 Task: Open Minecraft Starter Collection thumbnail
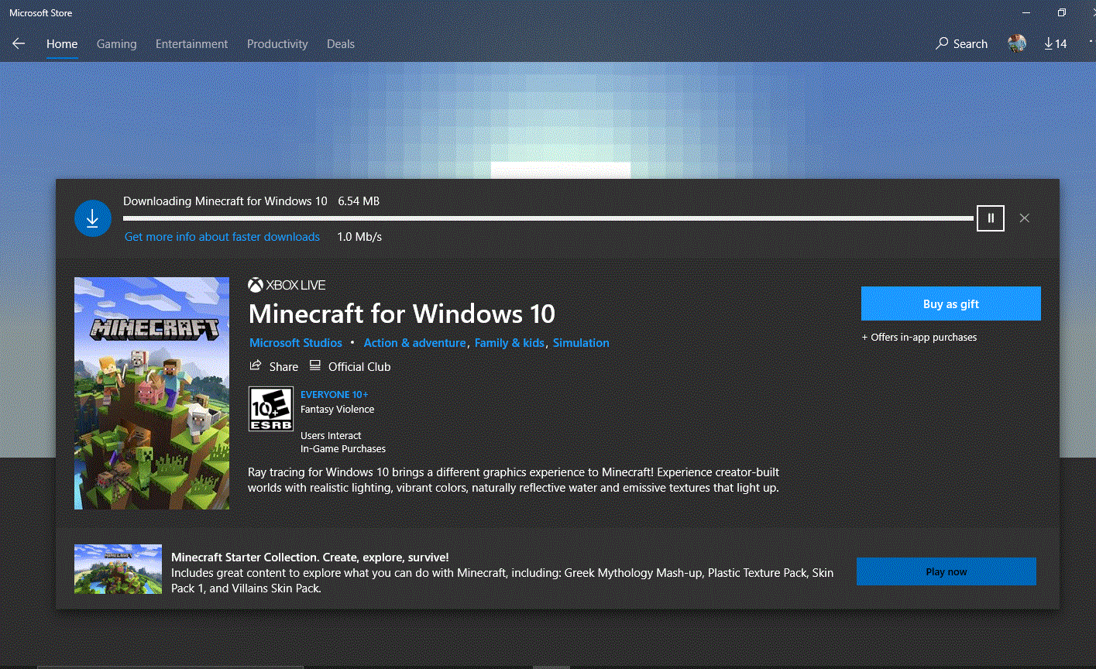[118, 569]
